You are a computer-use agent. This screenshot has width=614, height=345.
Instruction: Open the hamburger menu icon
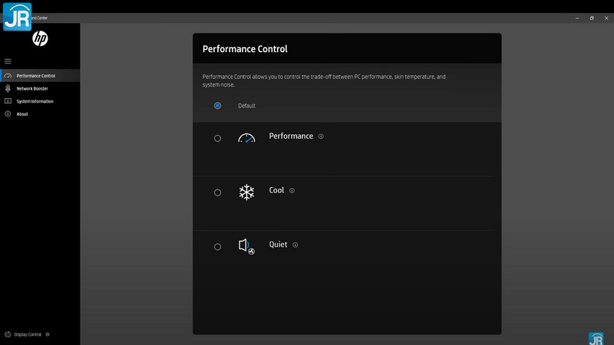point(8,61)
